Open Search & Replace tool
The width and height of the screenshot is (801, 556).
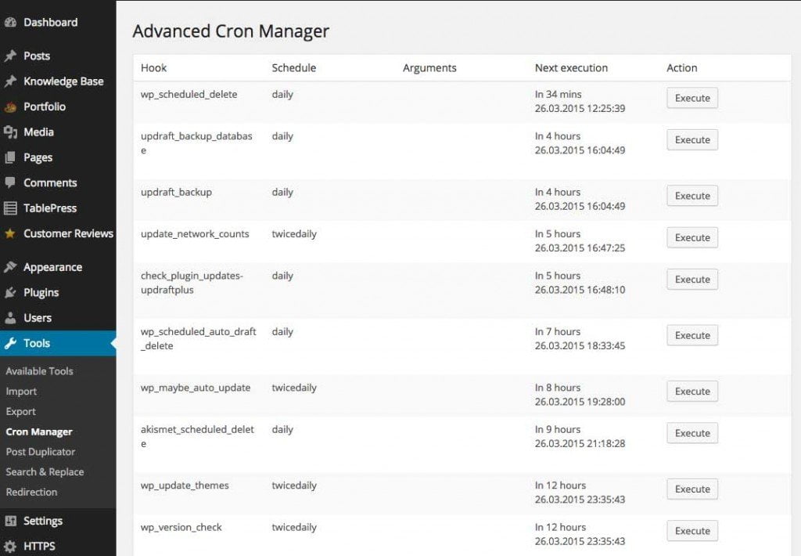(45, 471)
